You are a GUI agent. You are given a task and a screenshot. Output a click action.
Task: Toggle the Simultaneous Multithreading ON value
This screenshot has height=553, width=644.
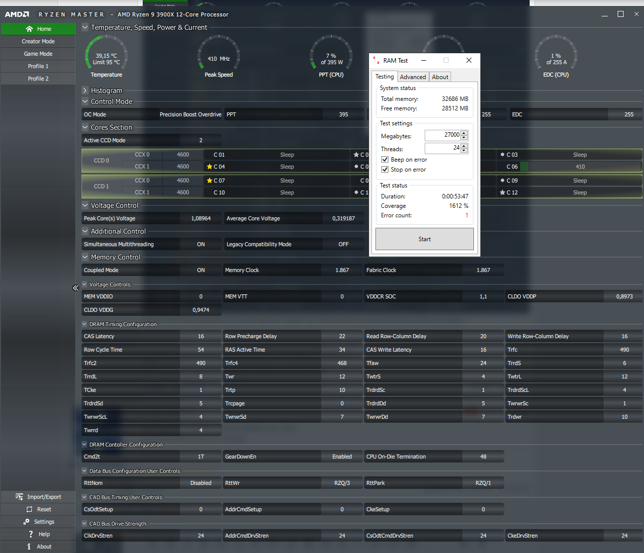[201, 244]
